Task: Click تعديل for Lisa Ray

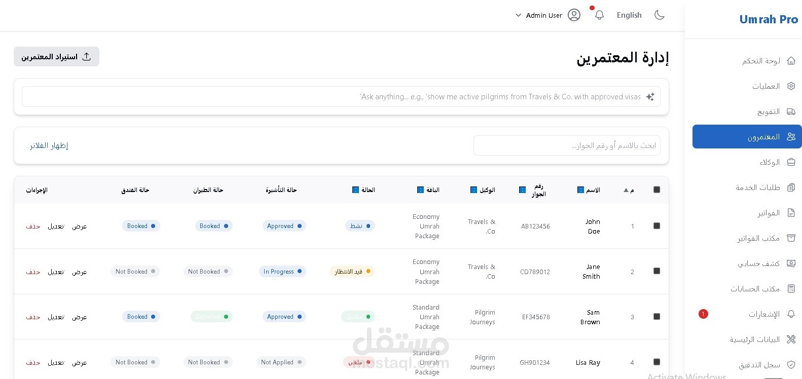Action: (56, 363)
